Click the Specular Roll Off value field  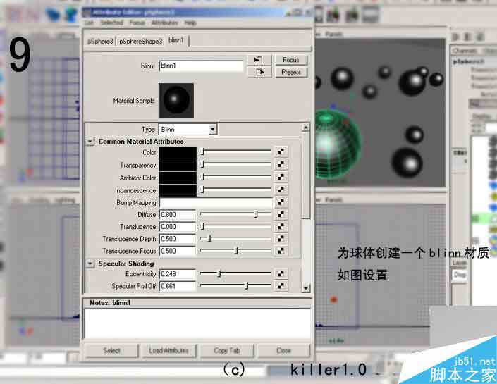pyautogui.click(x=178, y=286)
